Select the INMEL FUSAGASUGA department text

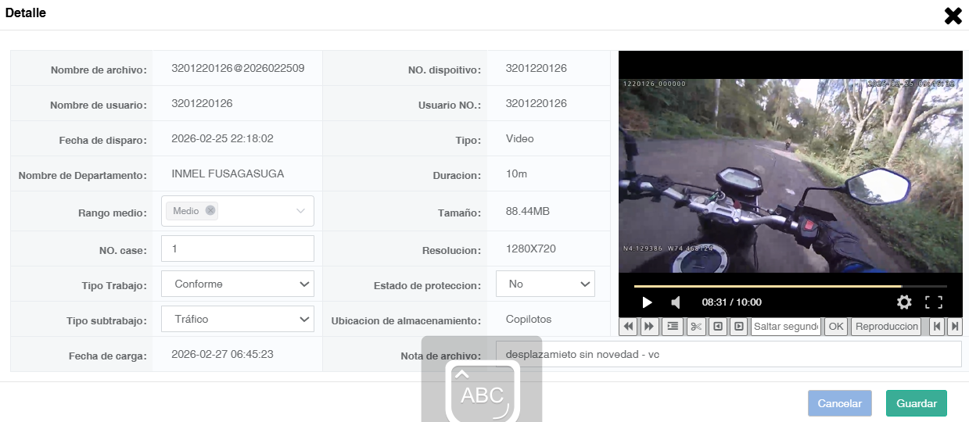pyautogui.click(x=228, y=173)
